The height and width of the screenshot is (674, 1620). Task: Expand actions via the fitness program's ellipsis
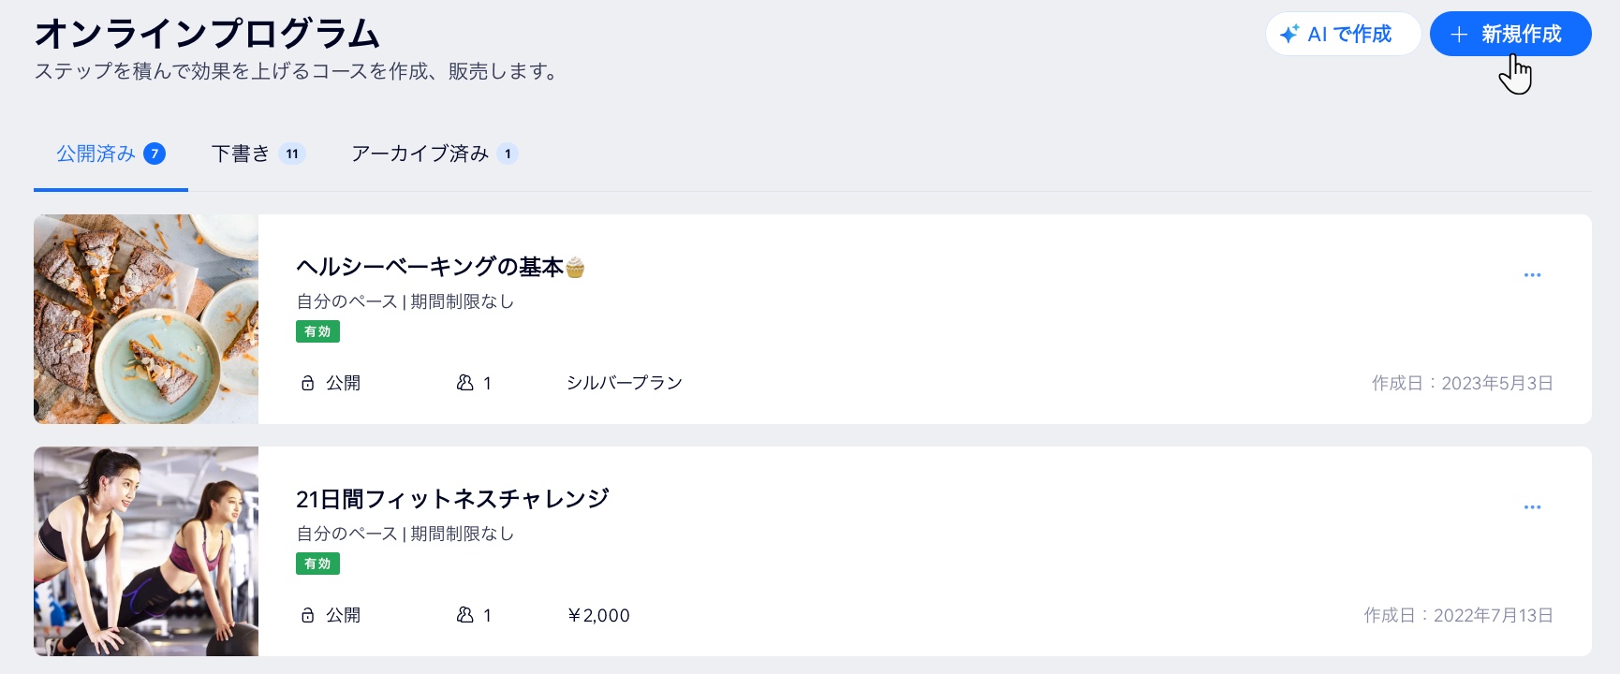click(x=1533, y=506)
